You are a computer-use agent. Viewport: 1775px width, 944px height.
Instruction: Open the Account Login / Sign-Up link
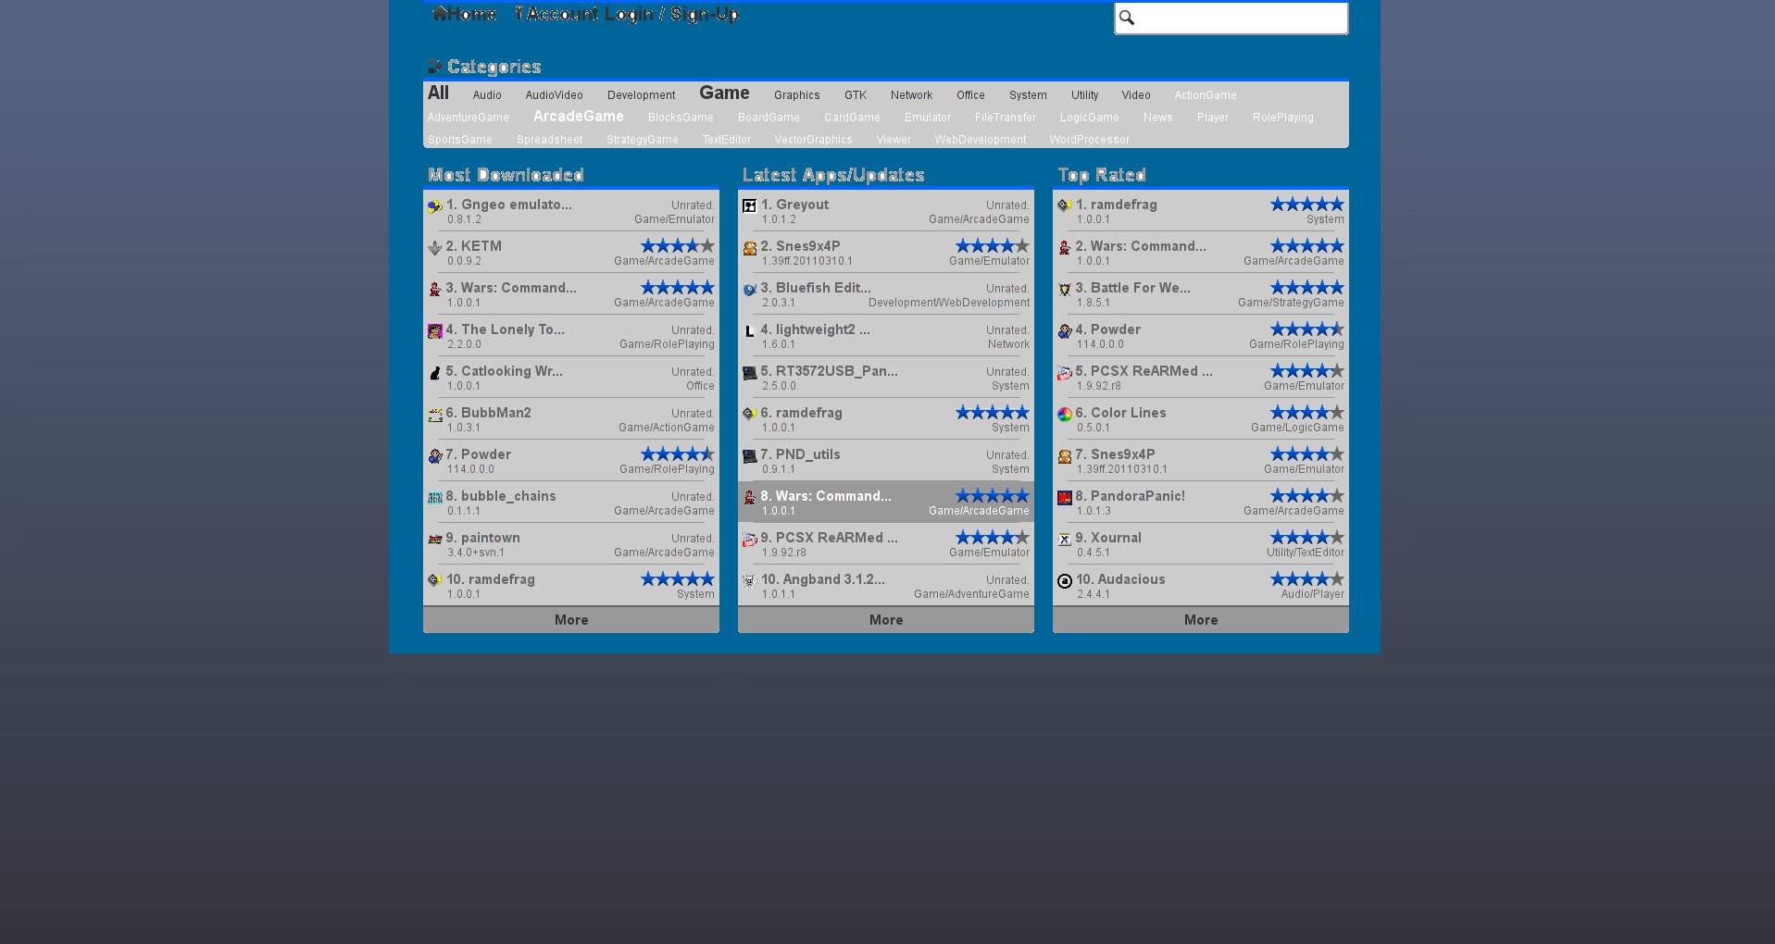[627, 14]
